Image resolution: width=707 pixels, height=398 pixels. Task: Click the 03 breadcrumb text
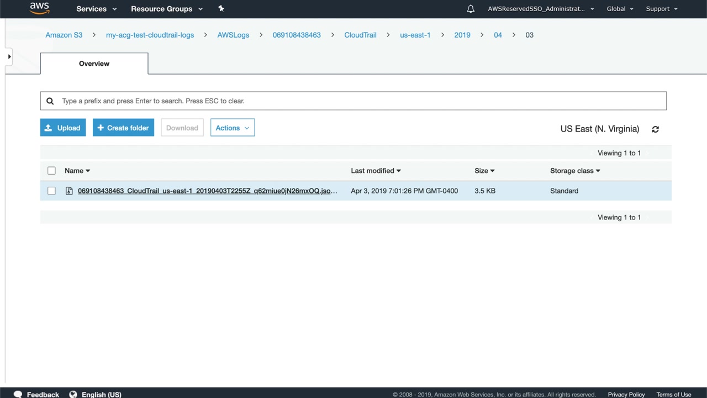click(x=530, y=35)
